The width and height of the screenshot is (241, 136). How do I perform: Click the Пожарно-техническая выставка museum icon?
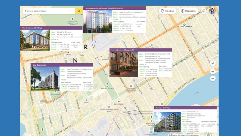click(x=131, y=86)
